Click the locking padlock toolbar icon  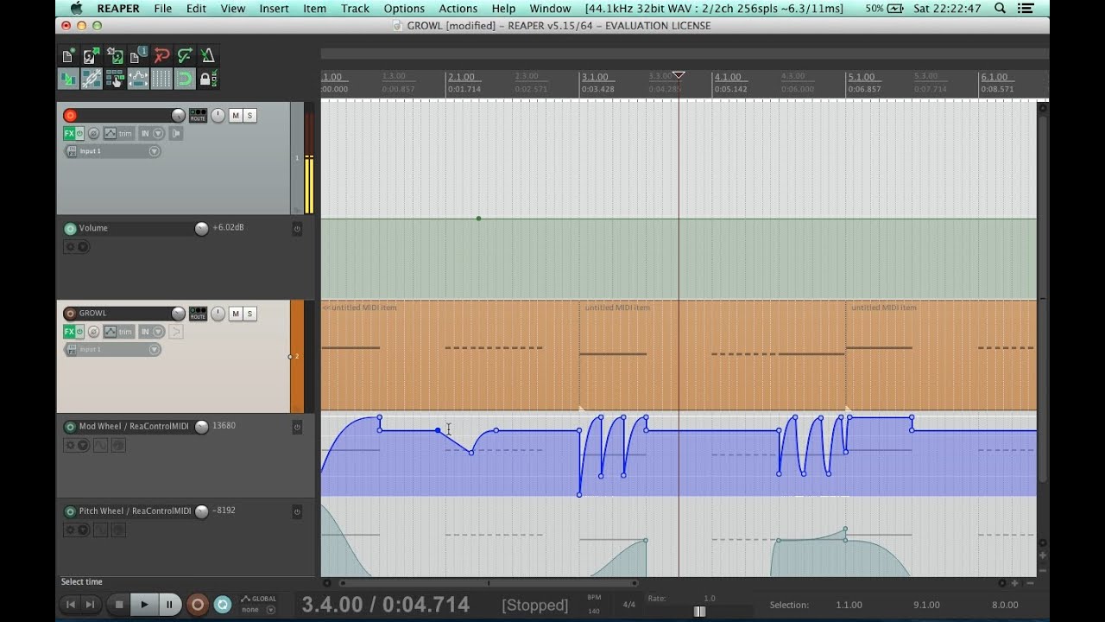(x=208, y=79)
